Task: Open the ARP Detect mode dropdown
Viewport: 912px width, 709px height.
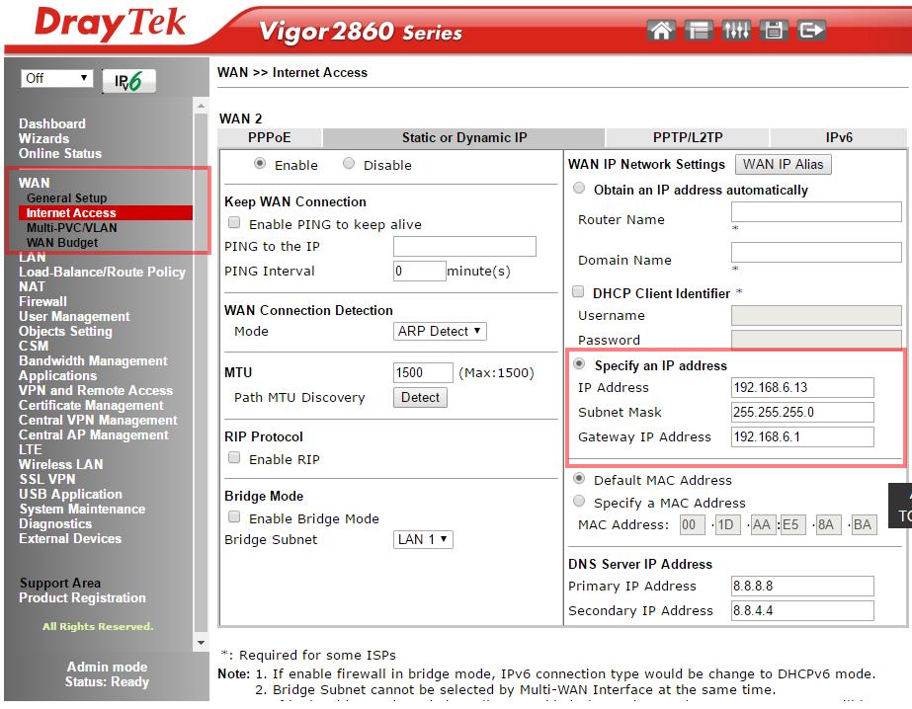Action: point(440,332)
